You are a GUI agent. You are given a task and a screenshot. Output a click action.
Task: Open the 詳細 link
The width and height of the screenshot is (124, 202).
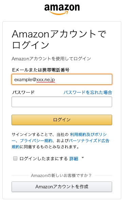(x=74, y=159)
